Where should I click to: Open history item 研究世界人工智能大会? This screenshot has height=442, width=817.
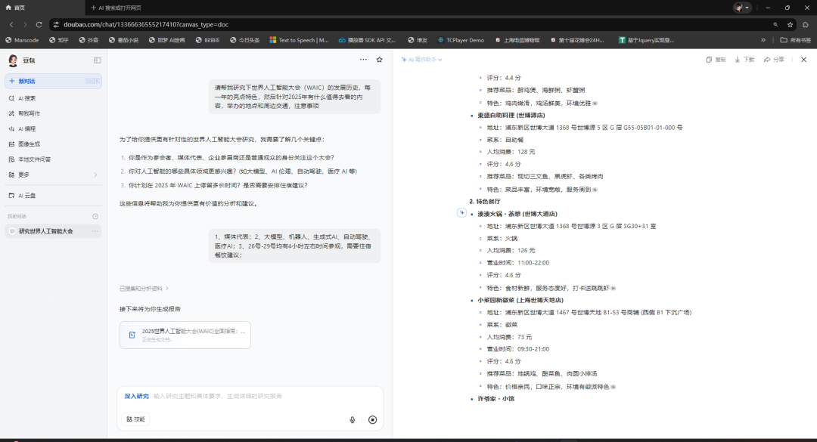coord(45,230)
